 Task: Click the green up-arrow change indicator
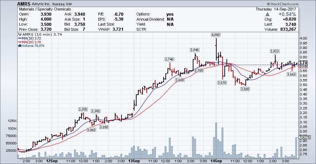(268, 14)
